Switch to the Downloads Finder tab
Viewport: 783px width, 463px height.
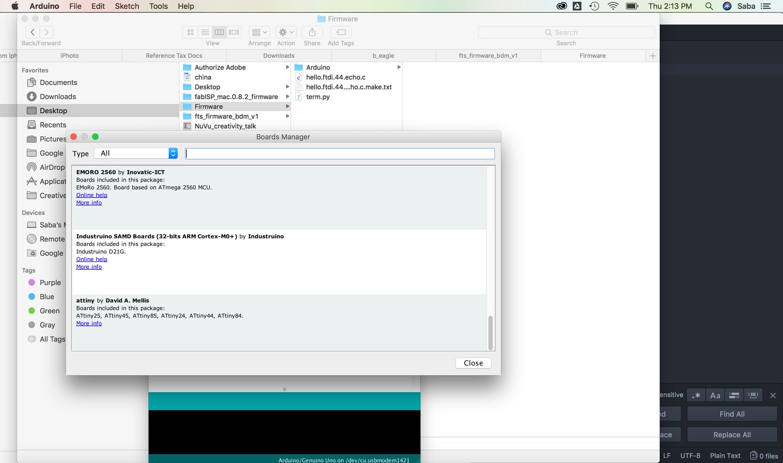coord(279,55)
